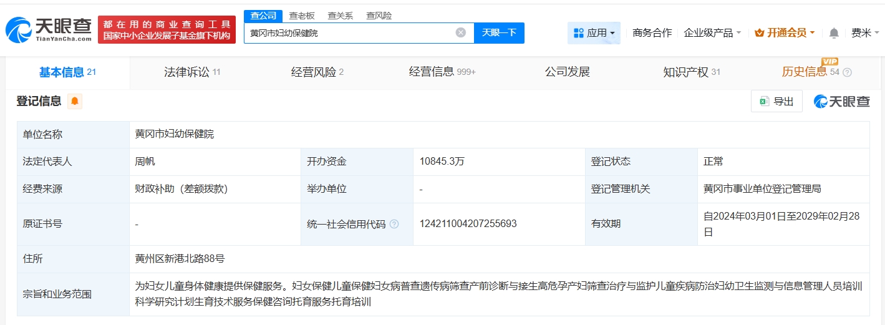
Task: Click the address 黄州区新港北路88号
Action: [181, 259]
